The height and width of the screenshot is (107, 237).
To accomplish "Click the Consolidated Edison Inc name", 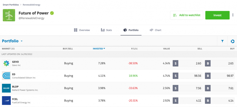I will [x=24, y=78].
